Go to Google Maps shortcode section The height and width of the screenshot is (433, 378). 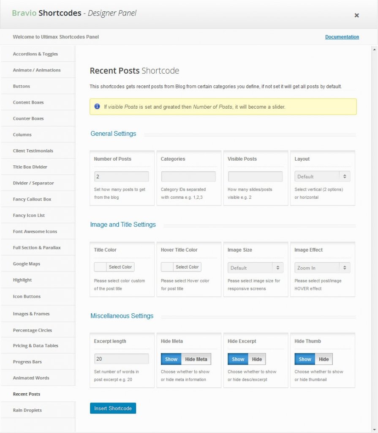coord(27,264)
